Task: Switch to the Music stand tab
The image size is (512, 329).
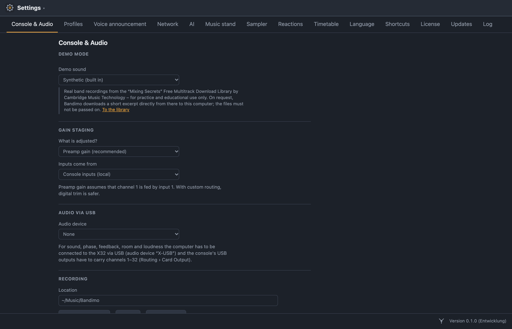Action: coord(220,24)
